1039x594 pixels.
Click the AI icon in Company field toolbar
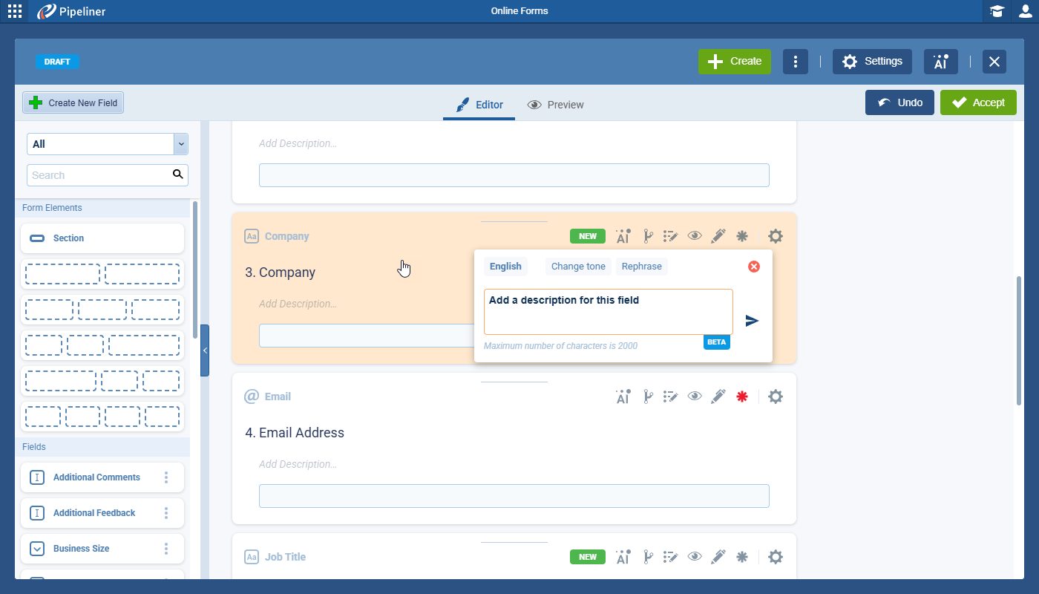[623, 236]
